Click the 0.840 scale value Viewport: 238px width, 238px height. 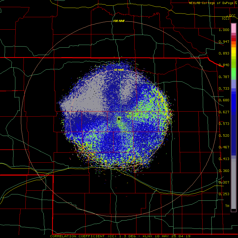pos(224,65)
